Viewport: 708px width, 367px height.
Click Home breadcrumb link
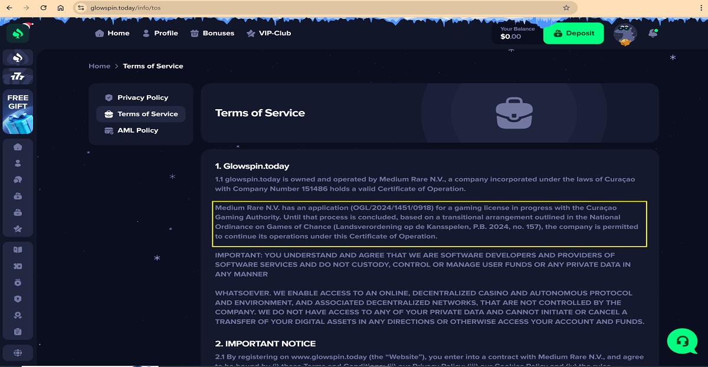click(x=99, y=66)
